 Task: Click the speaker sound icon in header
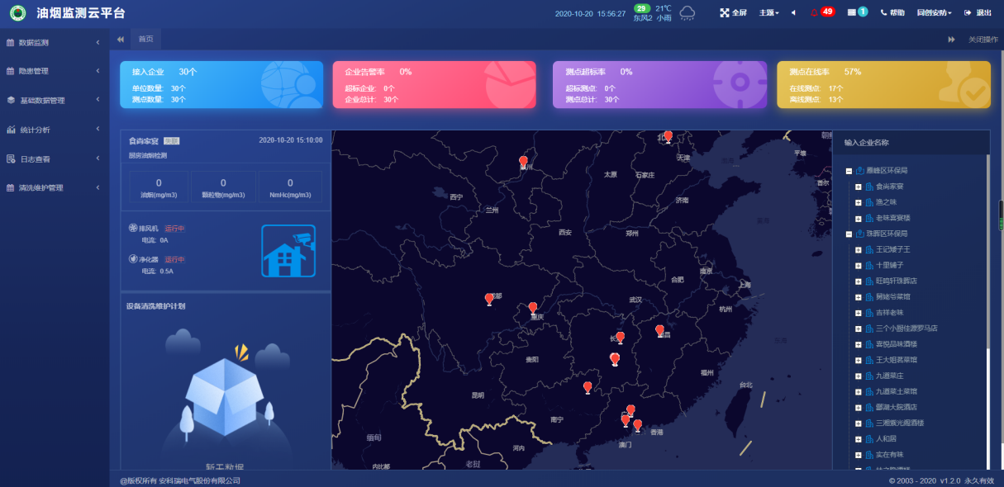pos(793,12)
